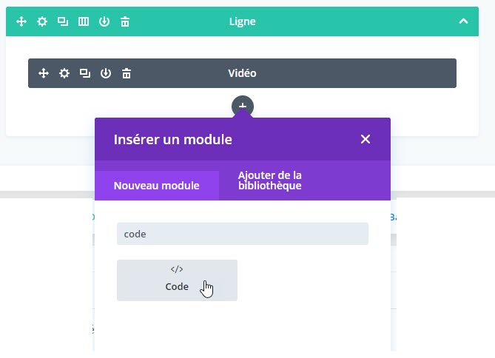Click the move icon in Ligne row bar
This screenshot has height=358, width=495.
[21, 21]
